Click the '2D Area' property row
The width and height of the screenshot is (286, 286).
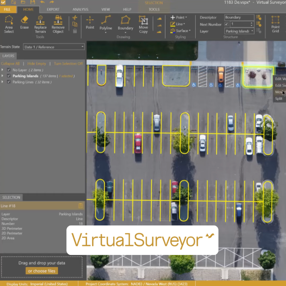[x=42, y=238]
